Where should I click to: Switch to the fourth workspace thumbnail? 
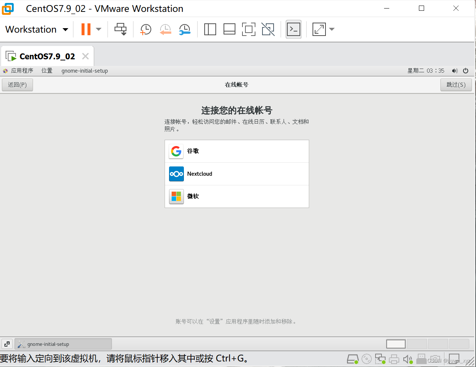pyautogui.click(x=459, y=344)
